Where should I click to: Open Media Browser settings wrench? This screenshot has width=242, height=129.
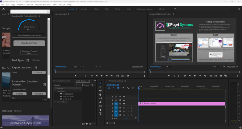(92, 85)
